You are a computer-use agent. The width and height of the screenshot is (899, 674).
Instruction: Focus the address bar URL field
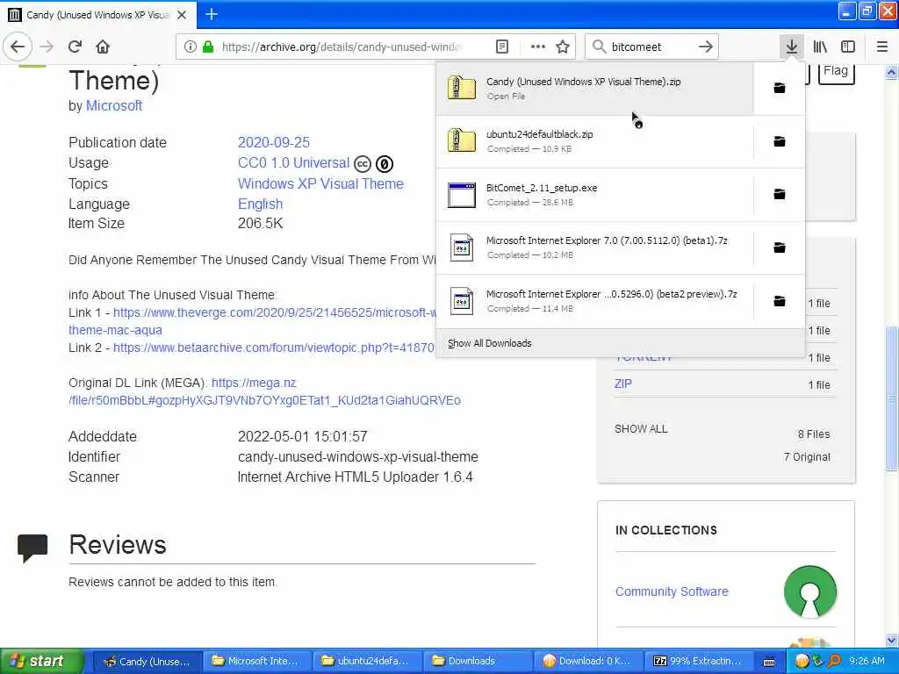click(x=342, y=47)
